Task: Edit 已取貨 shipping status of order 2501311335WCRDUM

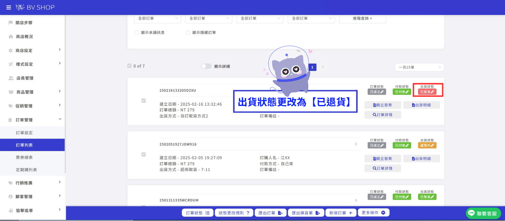Action: 427,197
